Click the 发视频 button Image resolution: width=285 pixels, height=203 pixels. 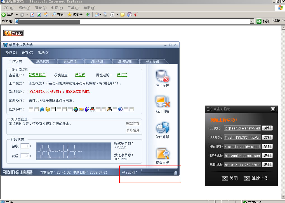pyautogui.click(x=13, y=33)
